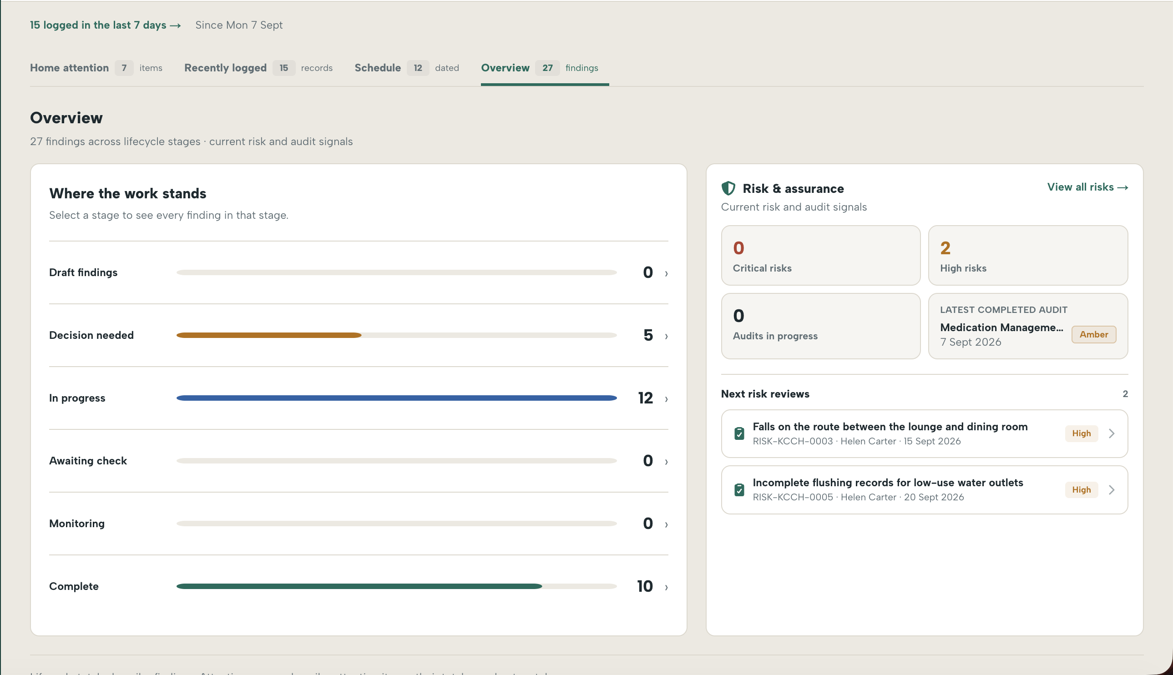The width and height of the screenshot is (1173, 675).
Task: Follow the View all risks link
Action: (1087, 187)
